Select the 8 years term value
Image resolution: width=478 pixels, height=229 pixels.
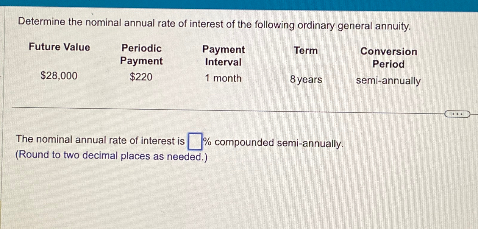point(306,80)
